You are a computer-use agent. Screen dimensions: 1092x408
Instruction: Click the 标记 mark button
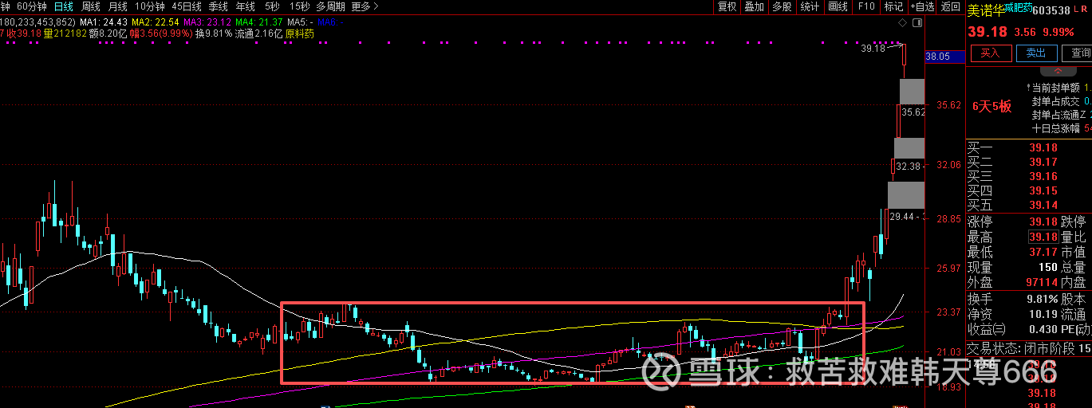893,6
